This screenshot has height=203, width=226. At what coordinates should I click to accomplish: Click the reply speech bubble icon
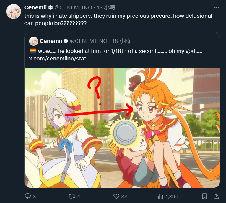(x=28, y=196)
